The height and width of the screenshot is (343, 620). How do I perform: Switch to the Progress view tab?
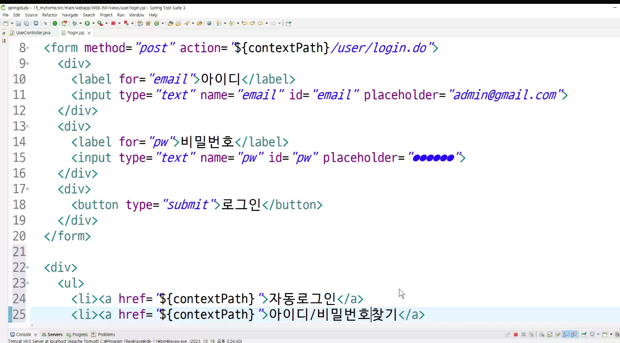(77, 334)
